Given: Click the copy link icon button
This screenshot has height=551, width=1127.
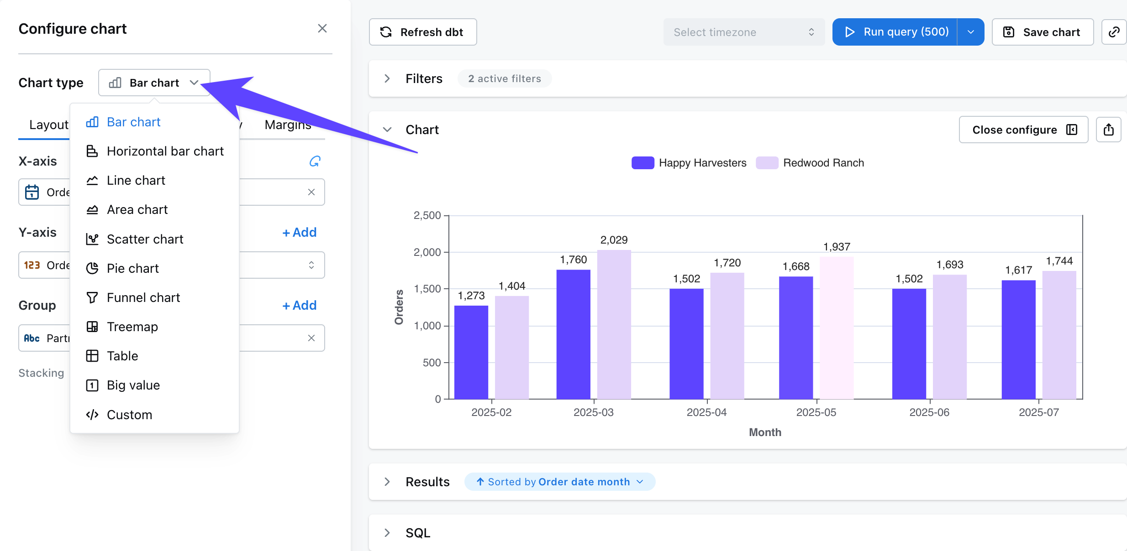Looking at the screenshot, I should coord(1114,32).
